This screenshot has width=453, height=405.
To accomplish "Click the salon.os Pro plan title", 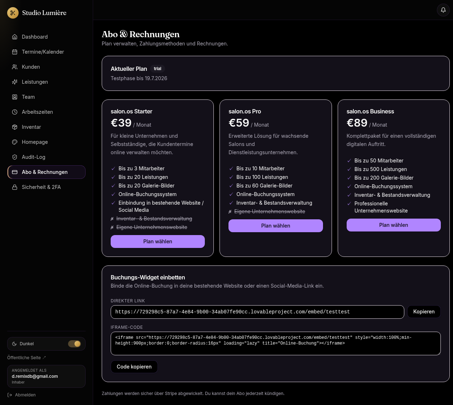I will (245, 111).
